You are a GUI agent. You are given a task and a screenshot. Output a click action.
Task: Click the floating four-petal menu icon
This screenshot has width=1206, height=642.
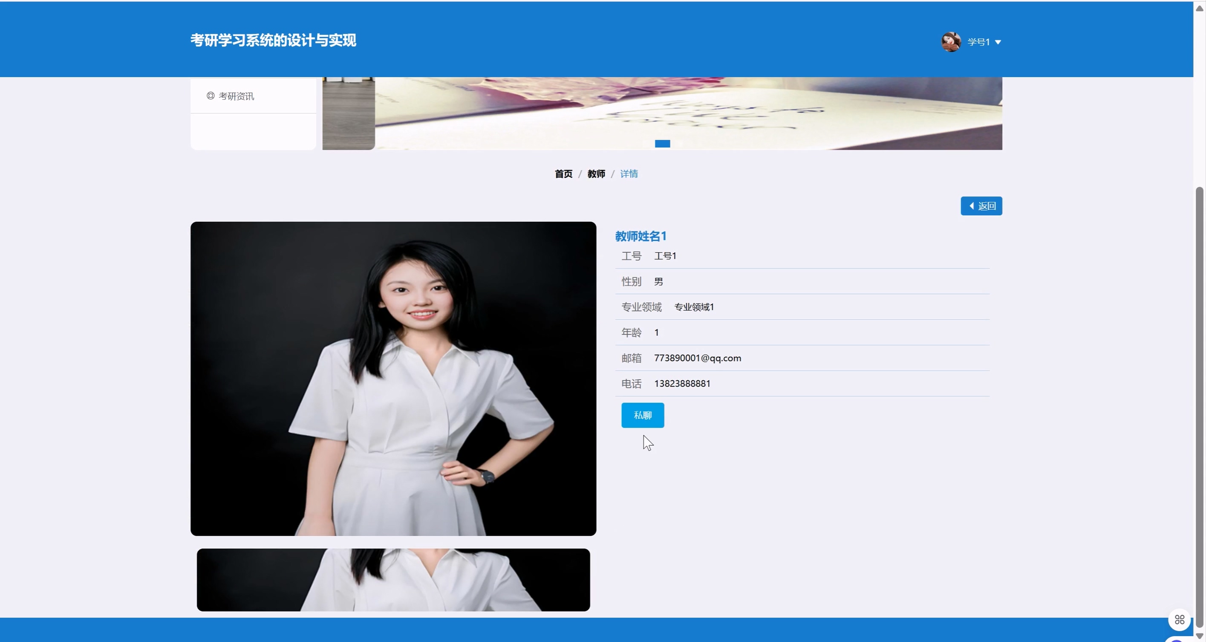click(x=1179, y=619)
